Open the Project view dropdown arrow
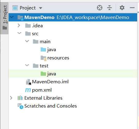The height and width of the screenshot is (129, 139). [41, 8]
